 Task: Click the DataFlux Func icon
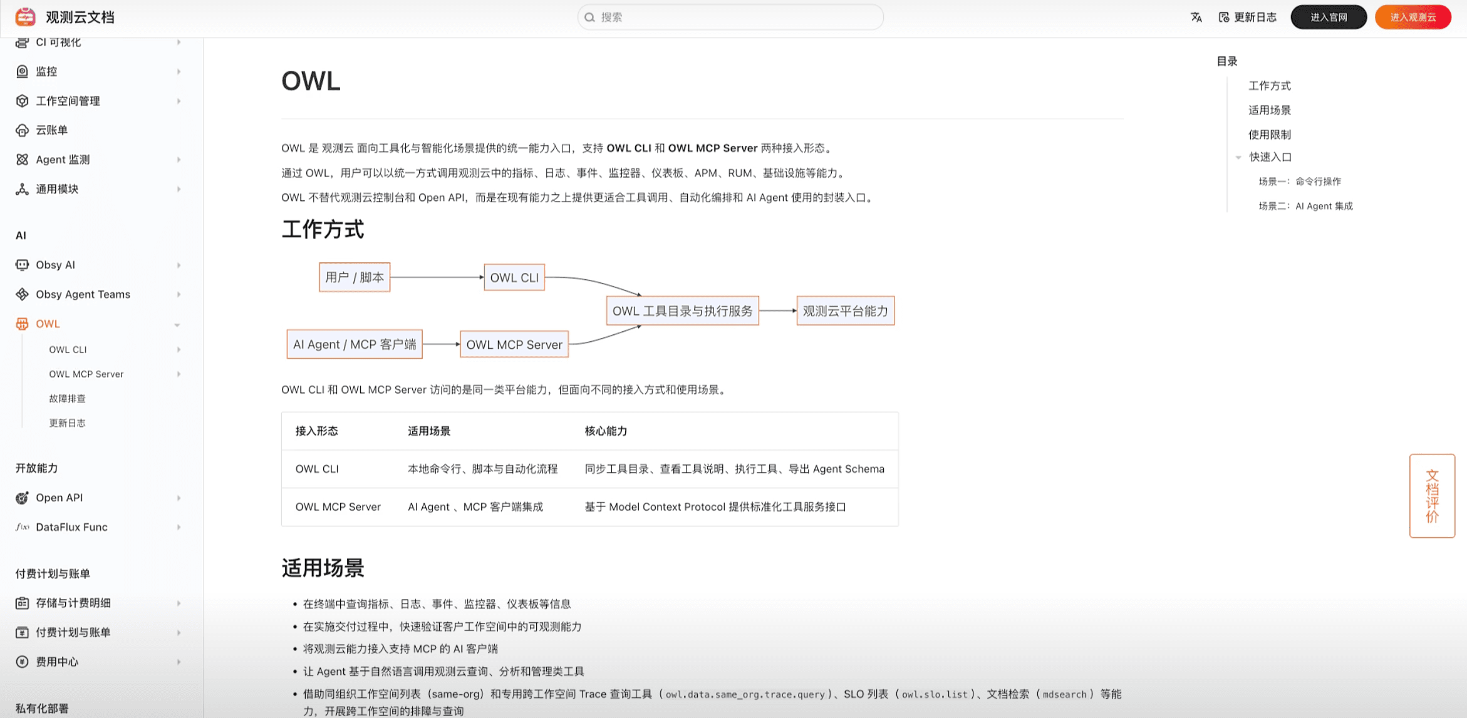[x=22, y=527]
